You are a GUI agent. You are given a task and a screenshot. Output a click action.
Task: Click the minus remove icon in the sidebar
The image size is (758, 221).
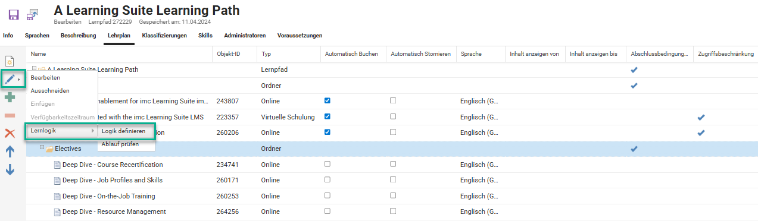pyautogui.click(x=10, y=115)
